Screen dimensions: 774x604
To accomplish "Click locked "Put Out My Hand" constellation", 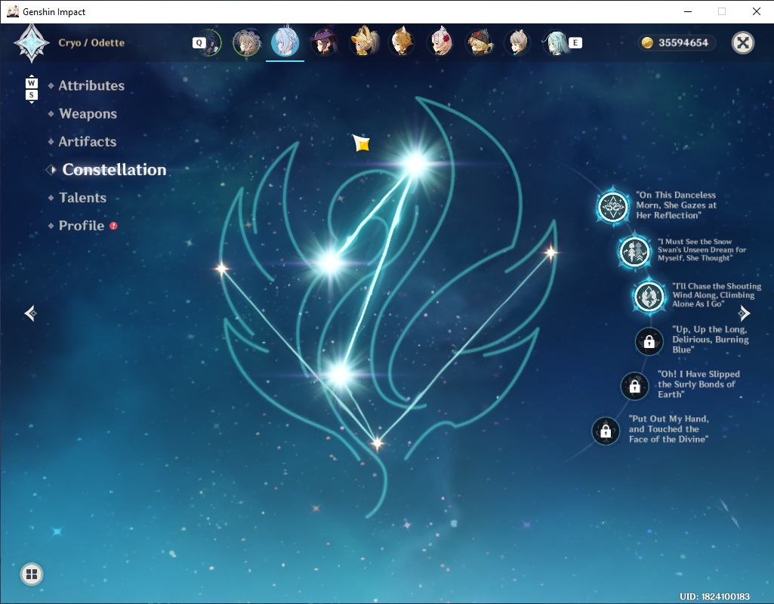I will (606, 431).
